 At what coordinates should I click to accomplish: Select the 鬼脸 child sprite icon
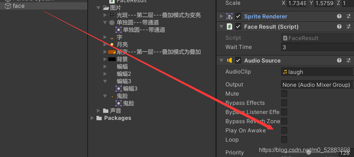tap(119, 103)
